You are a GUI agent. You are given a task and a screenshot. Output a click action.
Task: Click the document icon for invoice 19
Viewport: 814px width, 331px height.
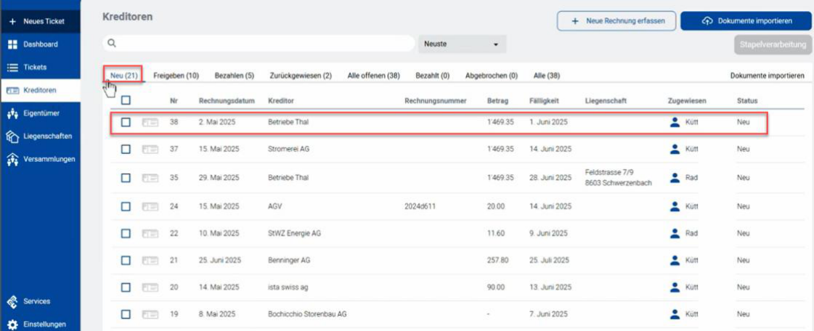(150, 314)
